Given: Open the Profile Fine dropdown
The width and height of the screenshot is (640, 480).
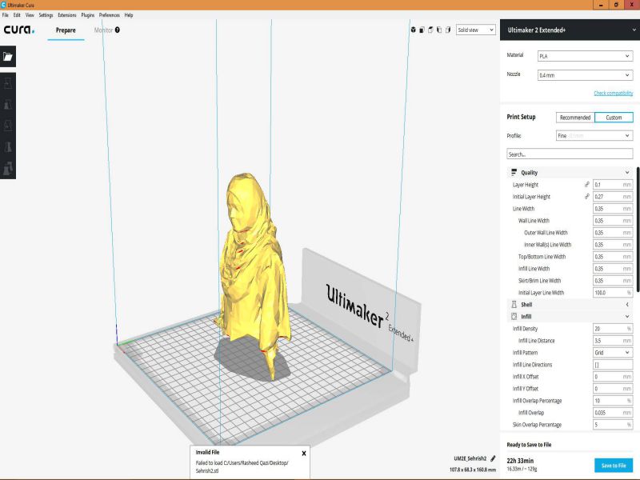Looking at the screenshot, I should click(x=594, y=135).
